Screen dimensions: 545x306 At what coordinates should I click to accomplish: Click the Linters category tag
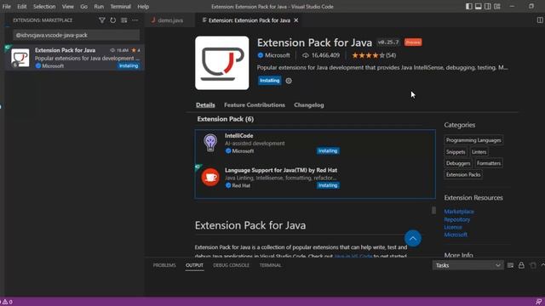(479, 152)
